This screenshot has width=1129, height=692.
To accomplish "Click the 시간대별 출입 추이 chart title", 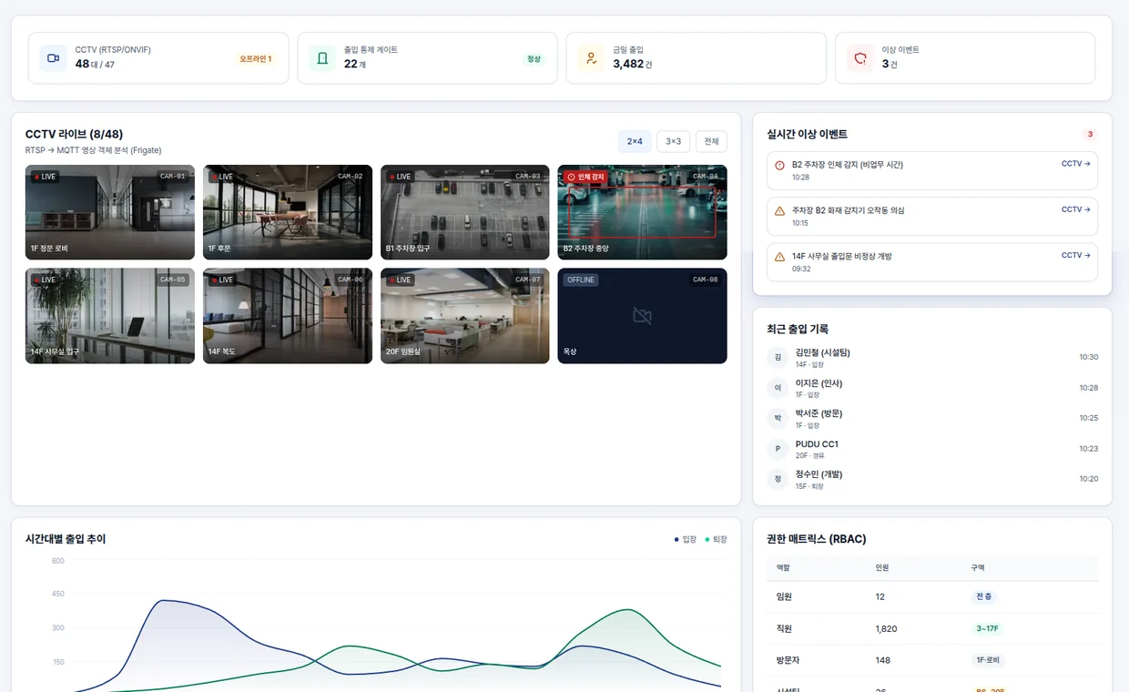I will pos(66,539).
